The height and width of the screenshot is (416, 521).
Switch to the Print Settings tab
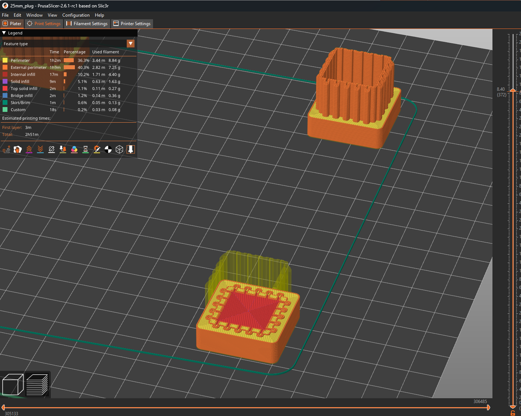pos(44,24)
